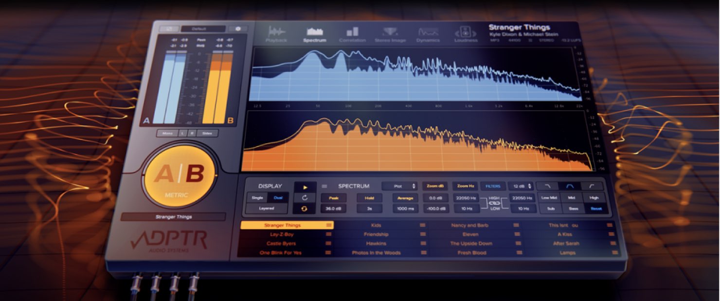Click the Stranger Things track name field
The height and width of the screenshot is (301, 720).
pyautogui.click(x=173, y=217)
